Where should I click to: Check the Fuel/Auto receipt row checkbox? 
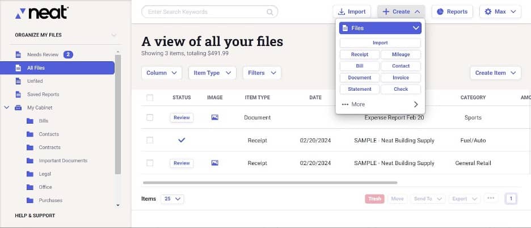pos(150,140)
